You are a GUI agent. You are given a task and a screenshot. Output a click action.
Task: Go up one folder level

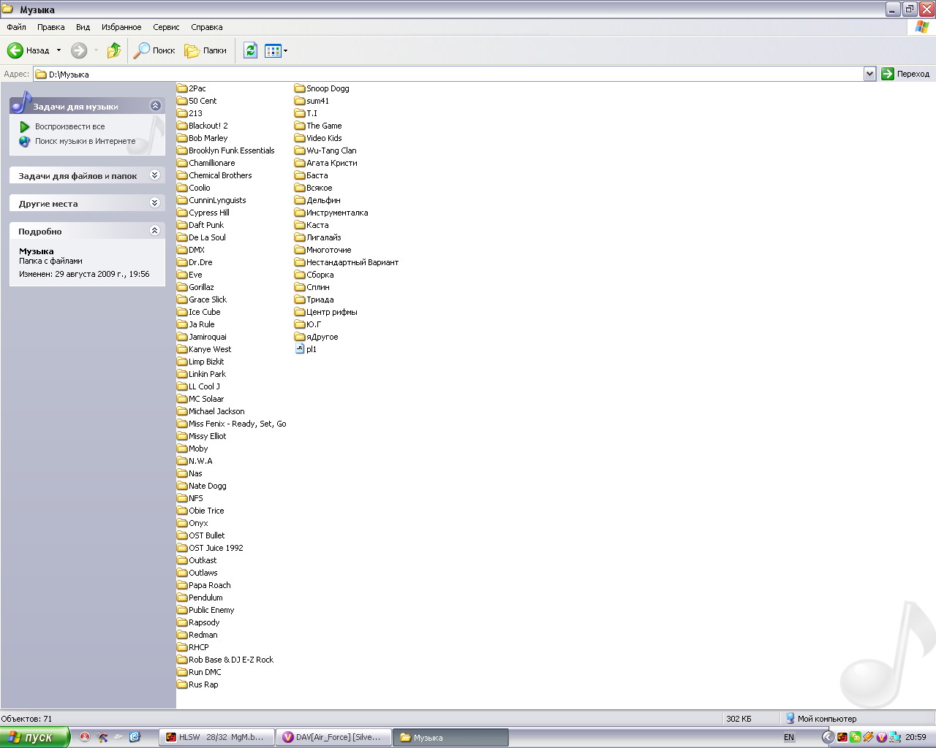click(114, 50)
